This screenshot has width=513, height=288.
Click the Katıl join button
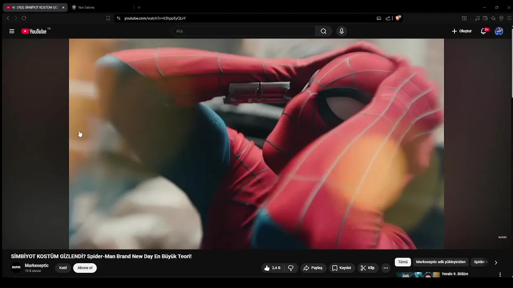(63, 268)
